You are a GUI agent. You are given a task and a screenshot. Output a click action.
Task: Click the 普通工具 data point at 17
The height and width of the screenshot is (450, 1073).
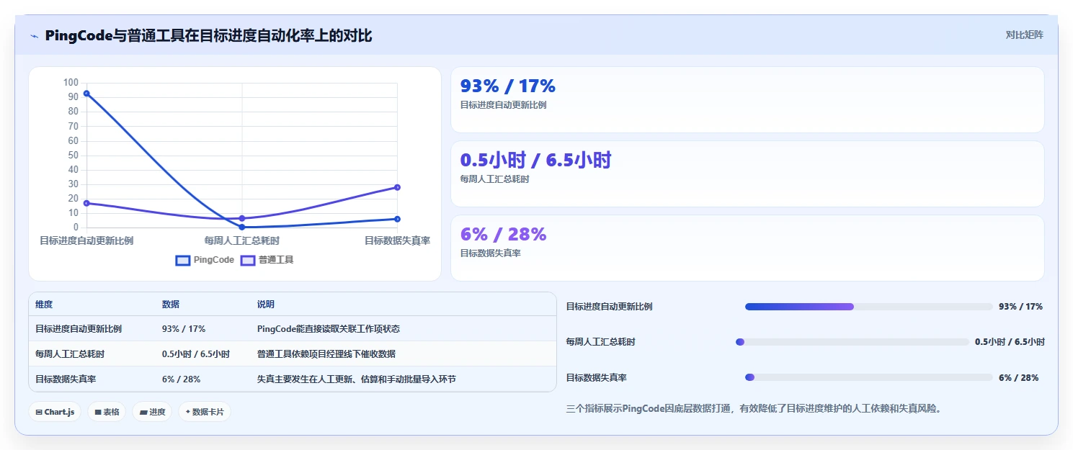pyautogui.click(x=86, y=203)
